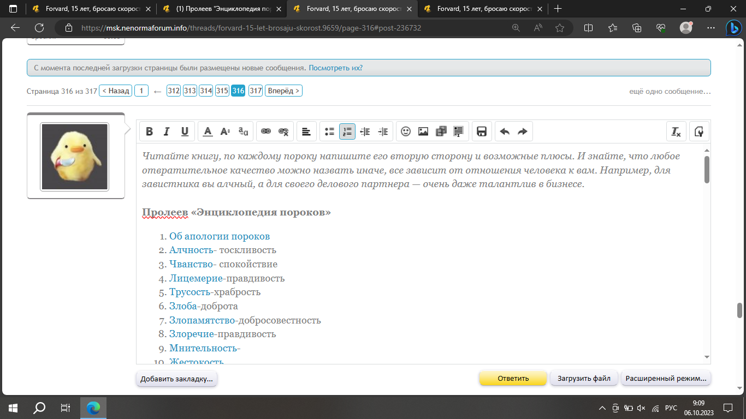Click the insert link icon
The height and width of the screenshot is (419, 746).
[266, 131]
